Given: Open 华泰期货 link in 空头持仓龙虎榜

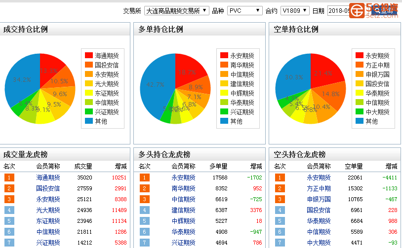Looking at the screenshot, I should (x=319, y=221).
